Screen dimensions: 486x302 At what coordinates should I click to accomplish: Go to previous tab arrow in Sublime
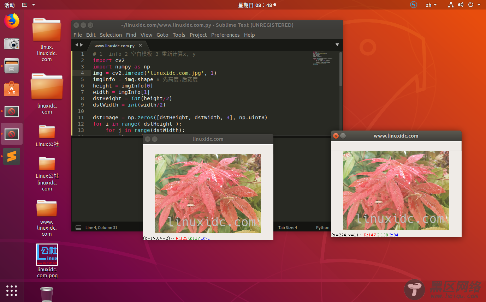(x=76, y=45)
